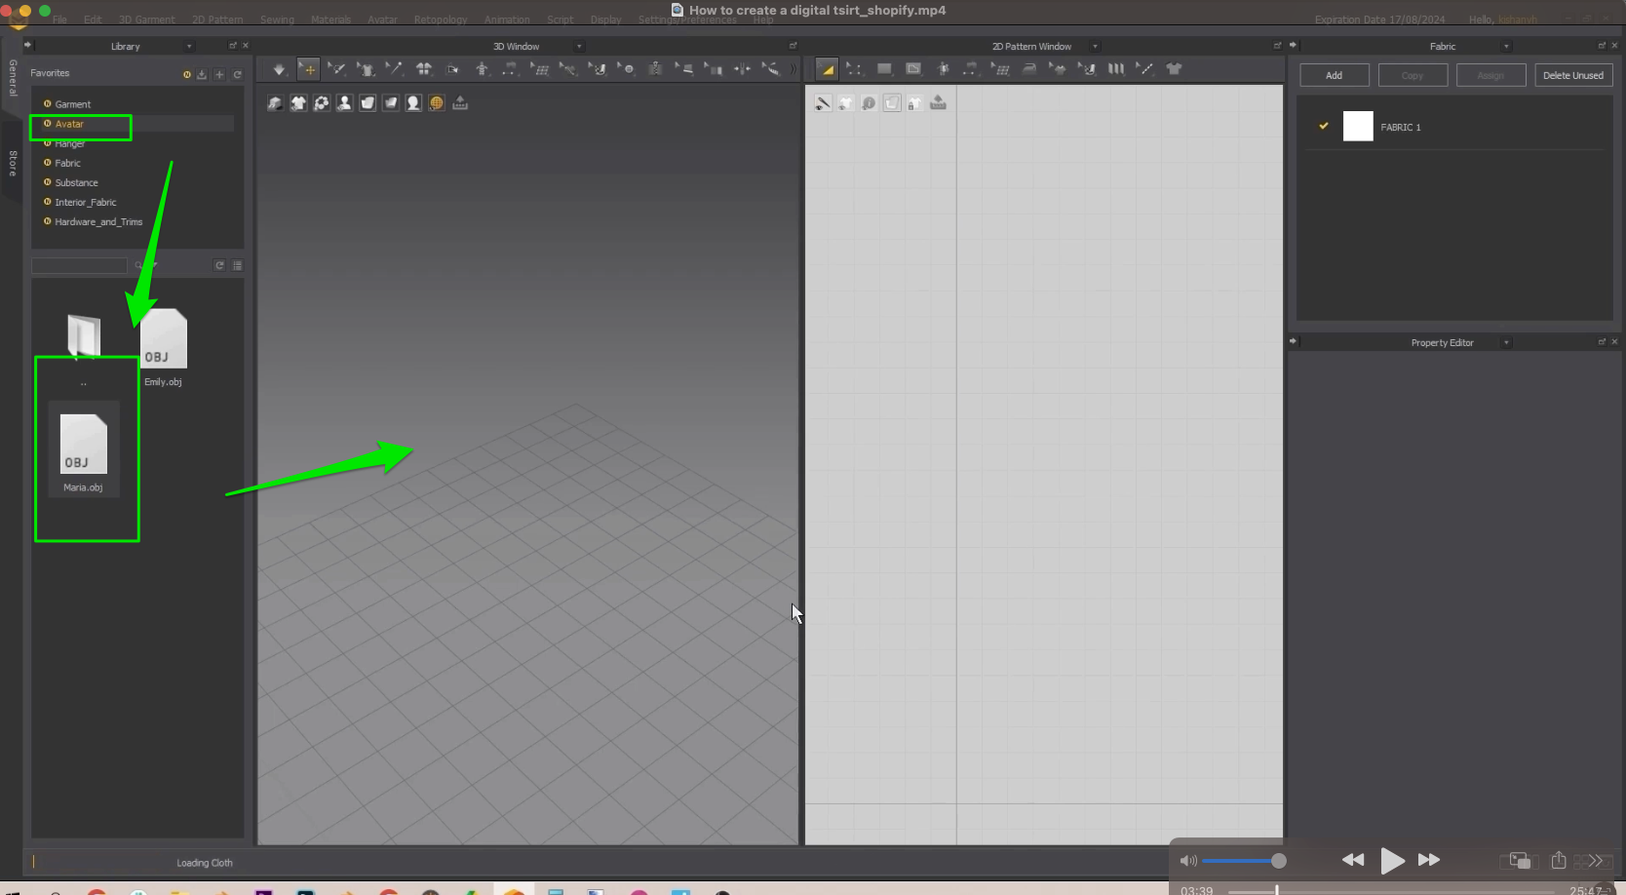Refresh the Favorites list
This screenshot has width=1626, height=895.
(237, 74)
